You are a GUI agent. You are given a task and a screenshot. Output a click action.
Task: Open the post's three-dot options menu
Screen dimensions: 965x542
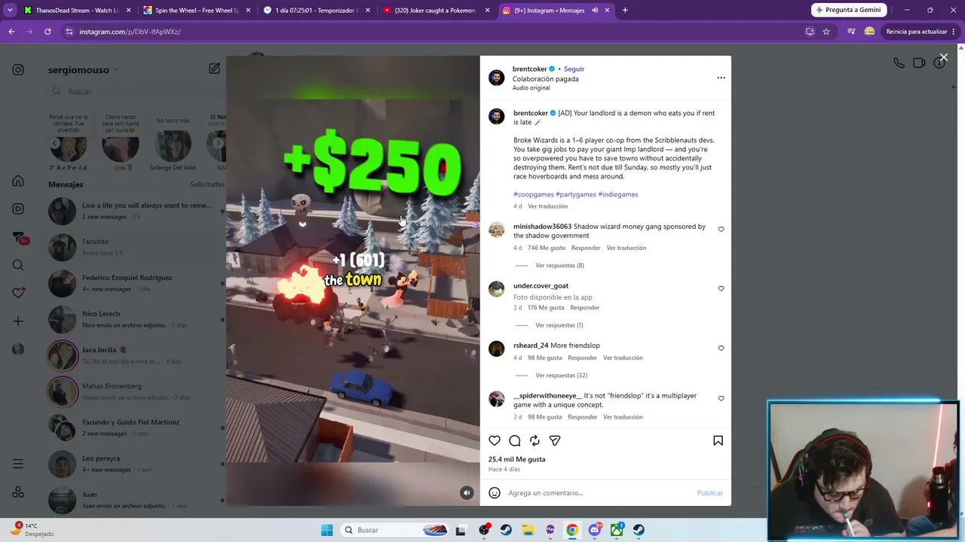pyautogui.click(x=721, y=78)
